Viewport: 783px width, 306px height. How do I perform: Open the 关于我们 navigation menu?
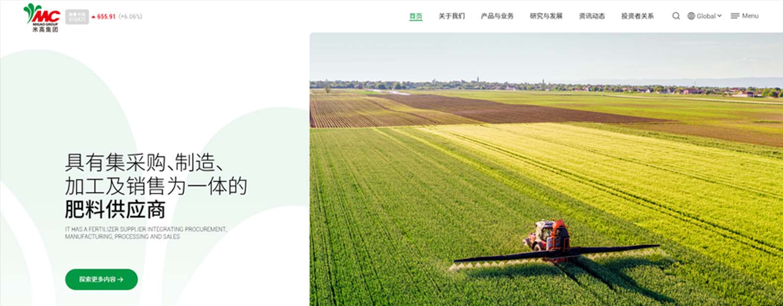452,16
